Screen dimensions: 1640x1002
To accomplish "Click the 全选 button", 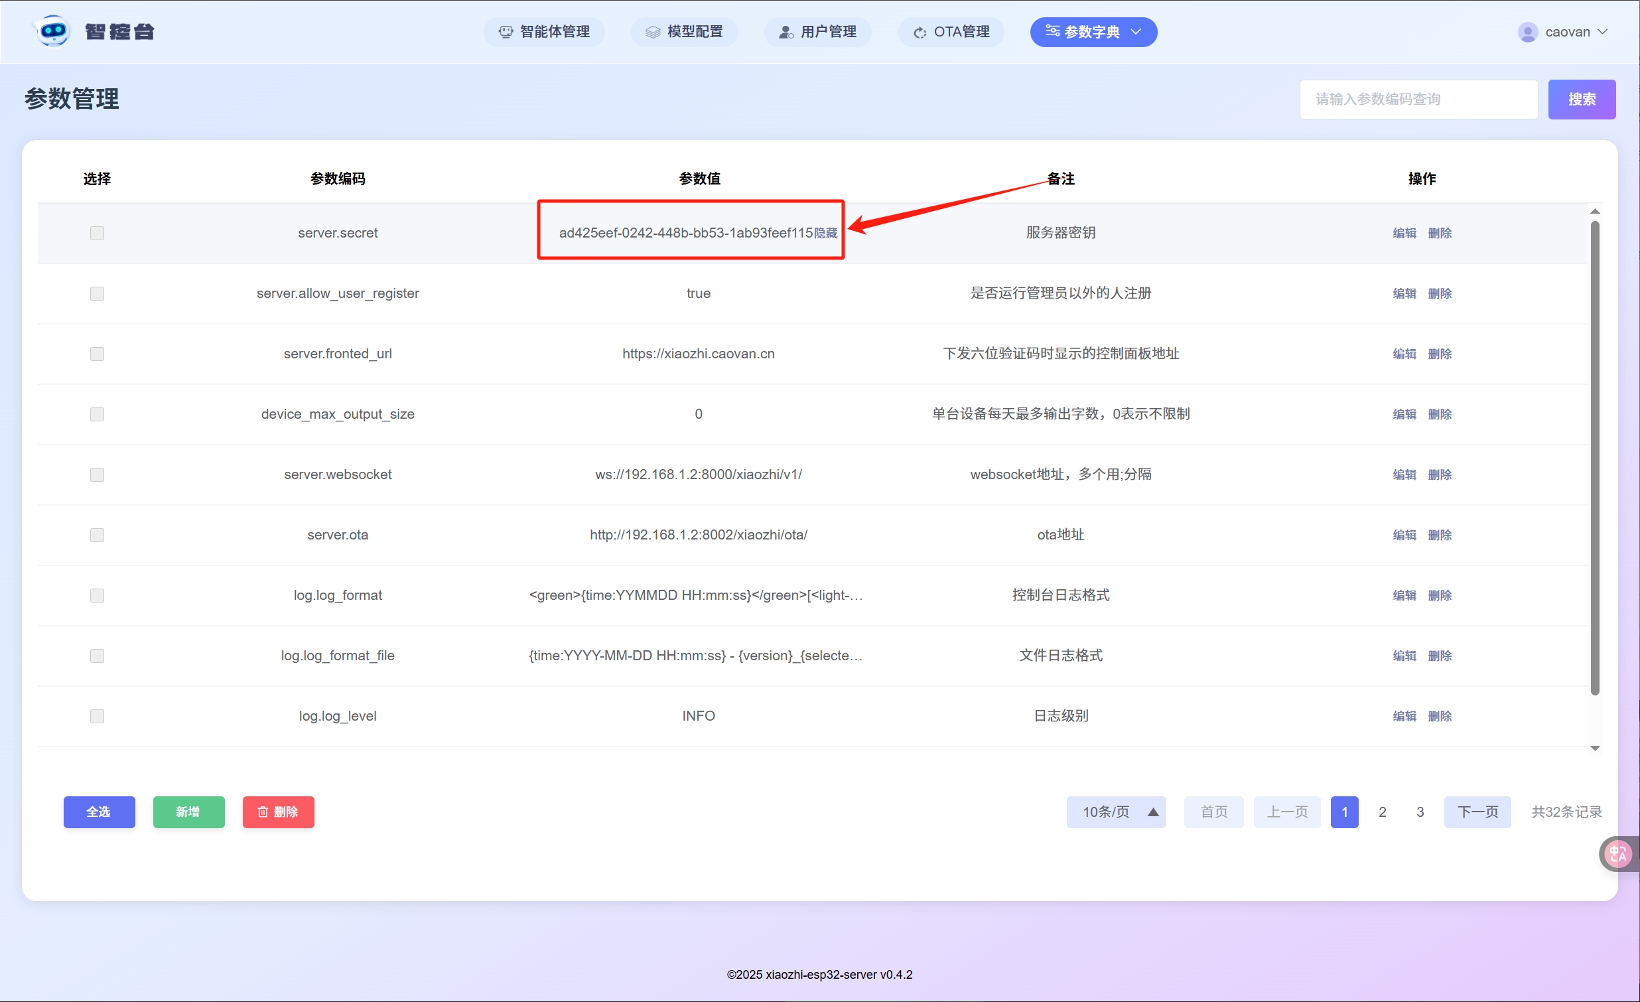I will coord(99,812).
